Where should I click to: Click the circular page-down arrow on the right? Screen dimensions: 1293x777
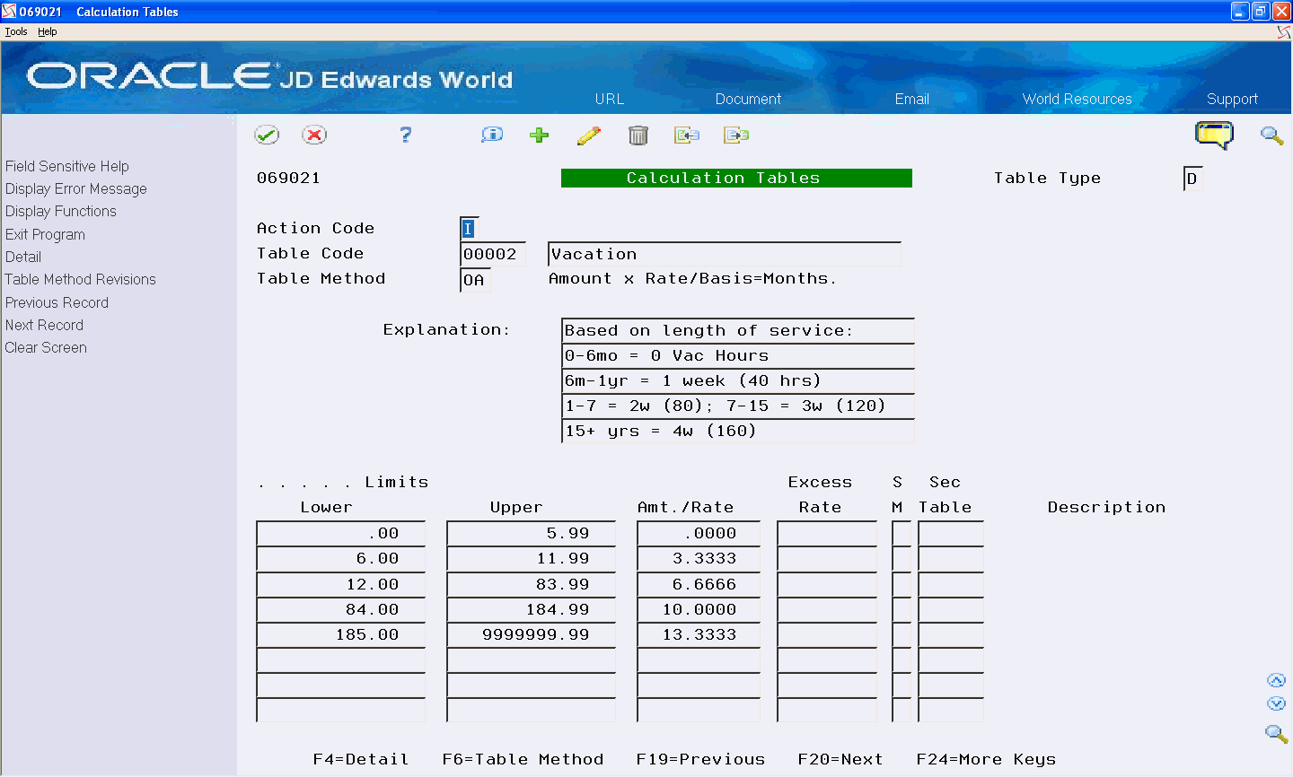pyautogui.click(x=1277, y=704)
